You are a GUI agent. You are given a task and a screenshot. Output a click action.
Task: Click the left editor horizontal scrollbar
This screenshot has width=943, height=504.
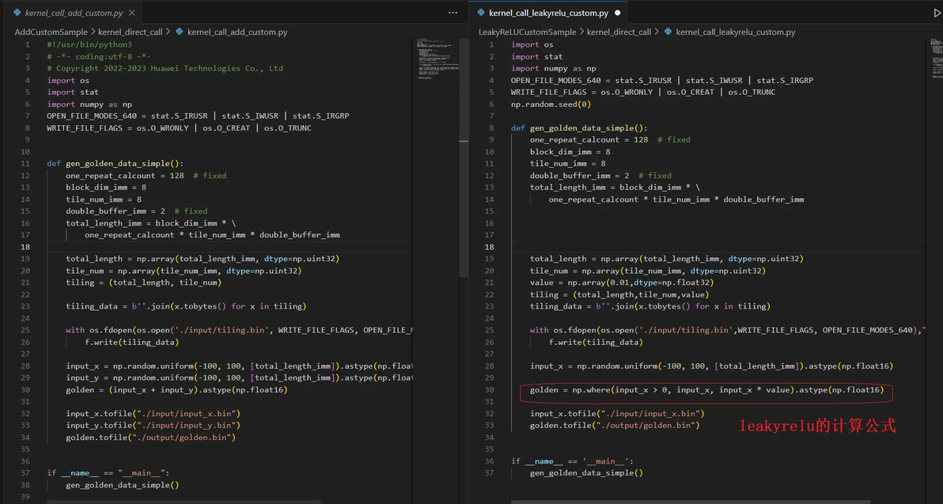(184, 501)
